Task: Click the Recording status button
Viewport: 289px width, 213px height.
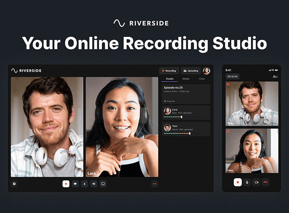Action: point(169,71)
